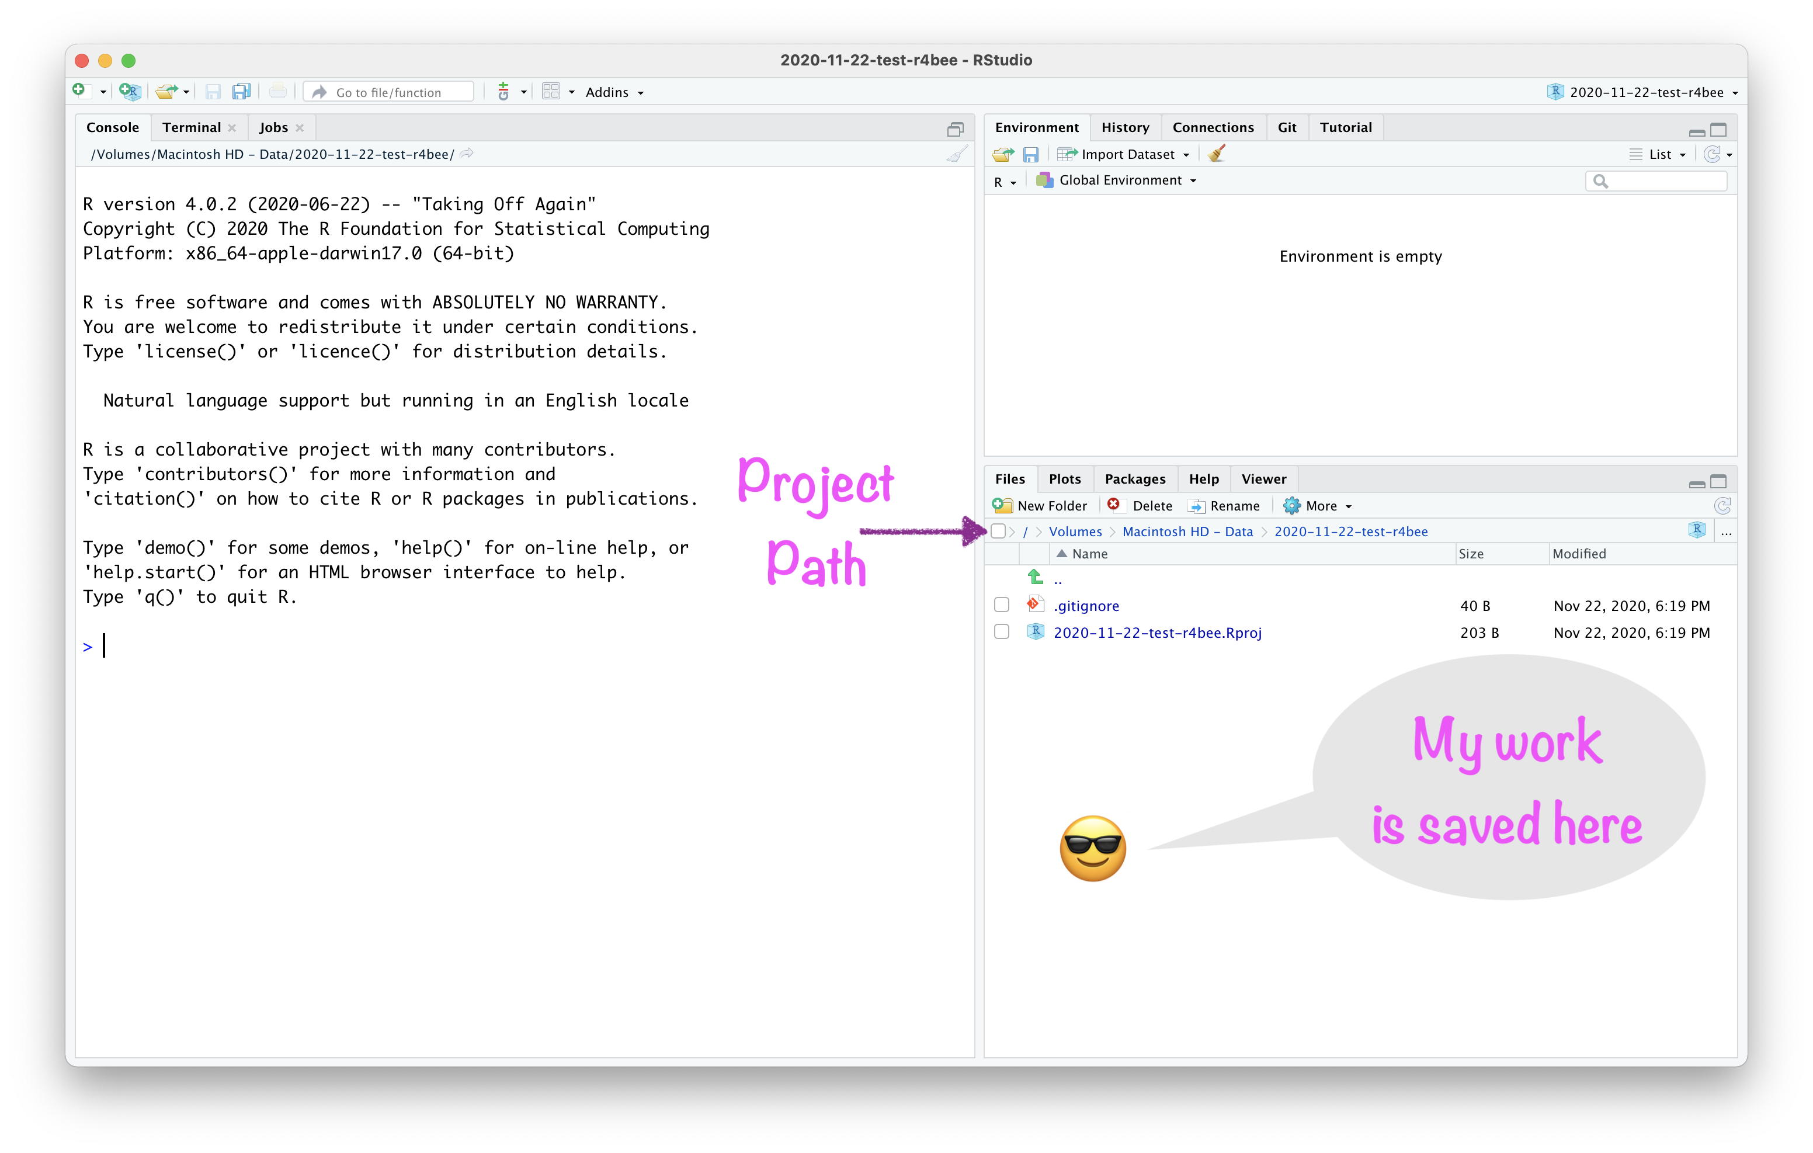Open the R language selector dropdown
The width and height of the screenshot is (1813, 1153).
tap(1005, 182)
